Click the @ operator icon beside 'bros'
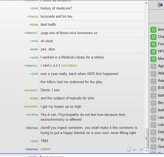 click(153, 30)
